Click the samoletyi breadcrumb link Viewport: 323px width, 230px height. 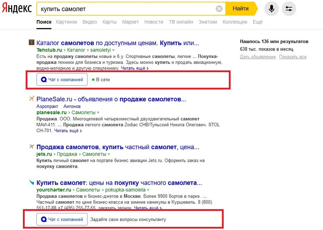tap(100, 50)
